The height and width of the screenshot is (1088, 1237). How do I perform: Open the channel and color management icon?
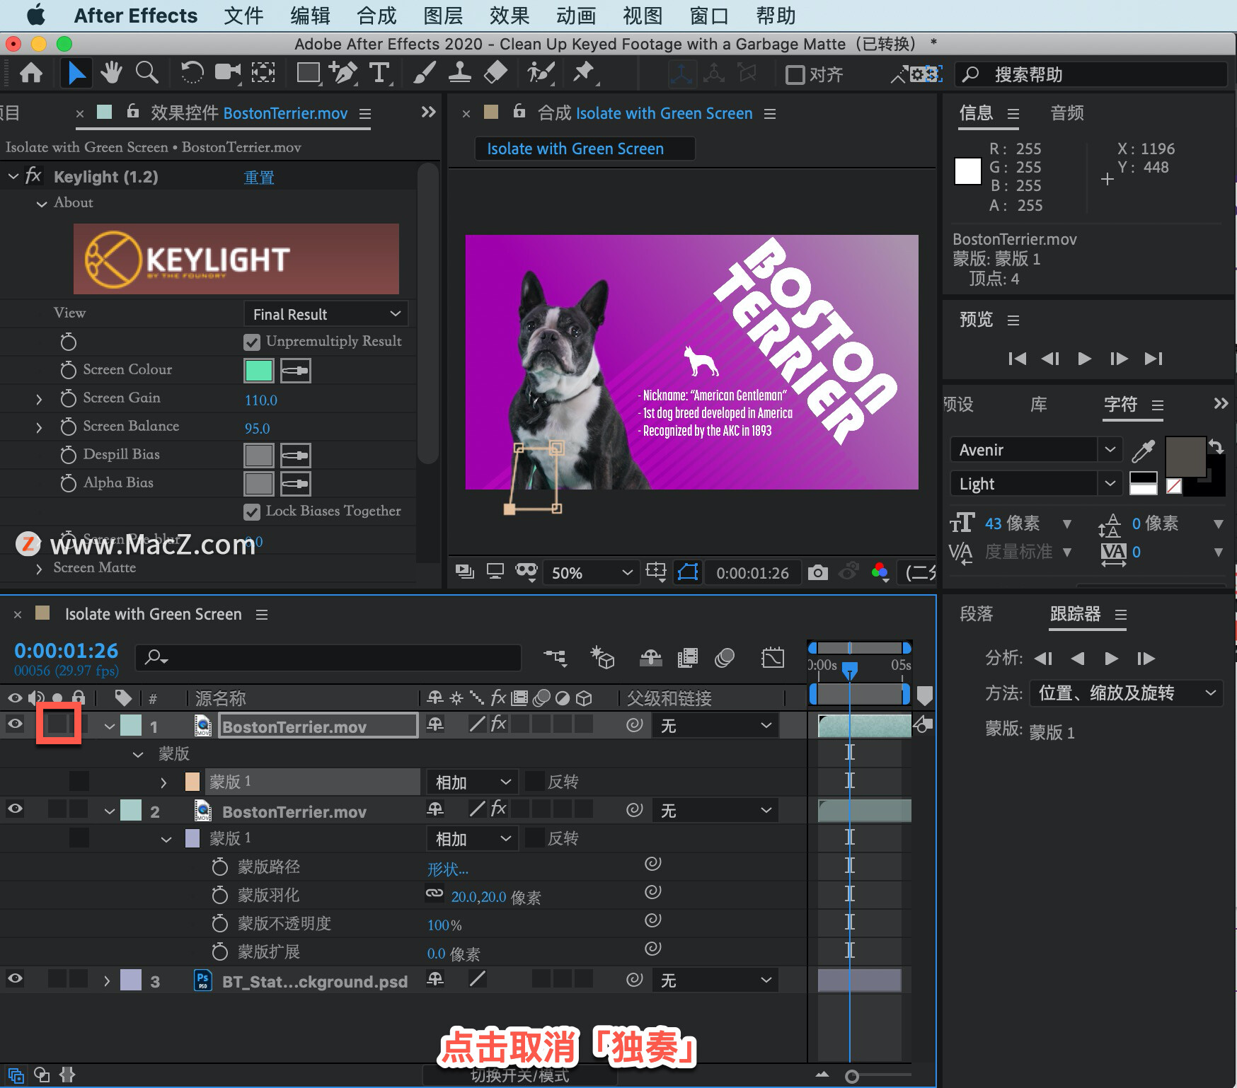pyautogui.click(x=880, y=572)
